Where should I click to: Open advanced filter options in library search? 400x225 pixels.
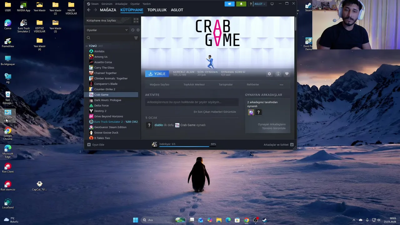pyautogui.click(x=136, y=38)
